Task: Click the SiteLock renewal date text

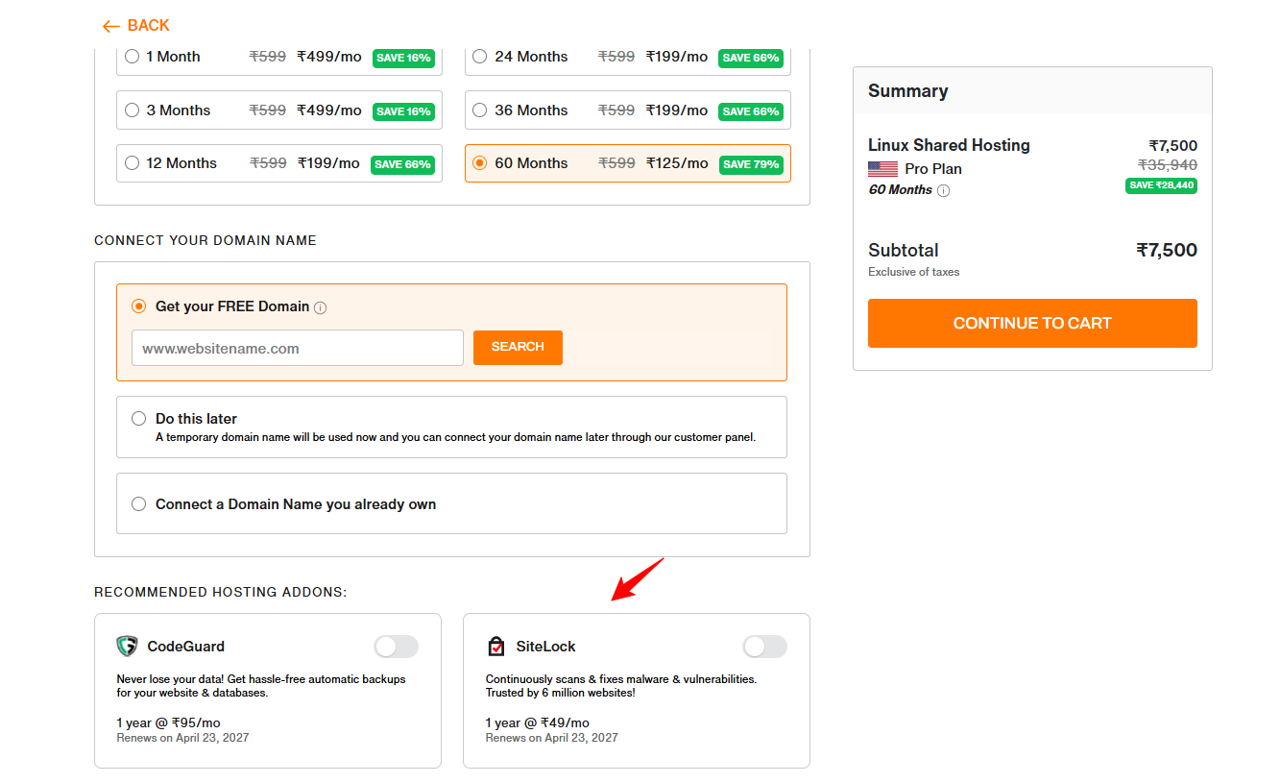Action: (552, 738)
